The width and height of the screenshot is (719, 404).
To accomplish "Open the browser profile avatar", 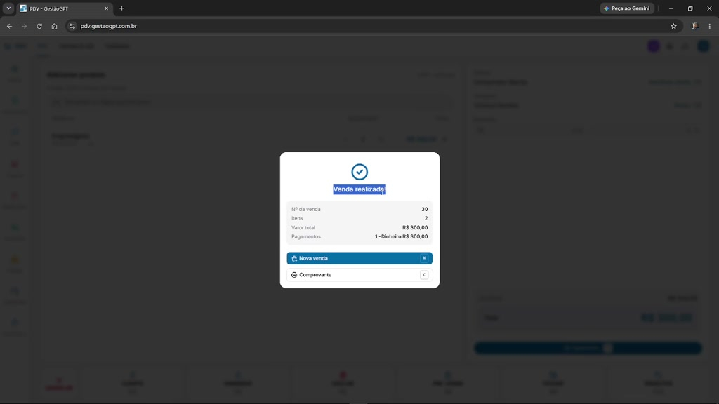I will coord(695,26).
